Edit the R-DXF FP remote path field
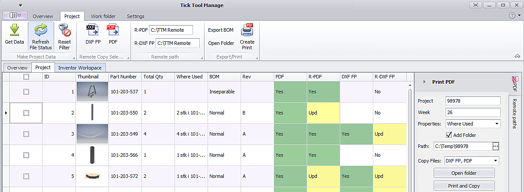 point(178,43)
